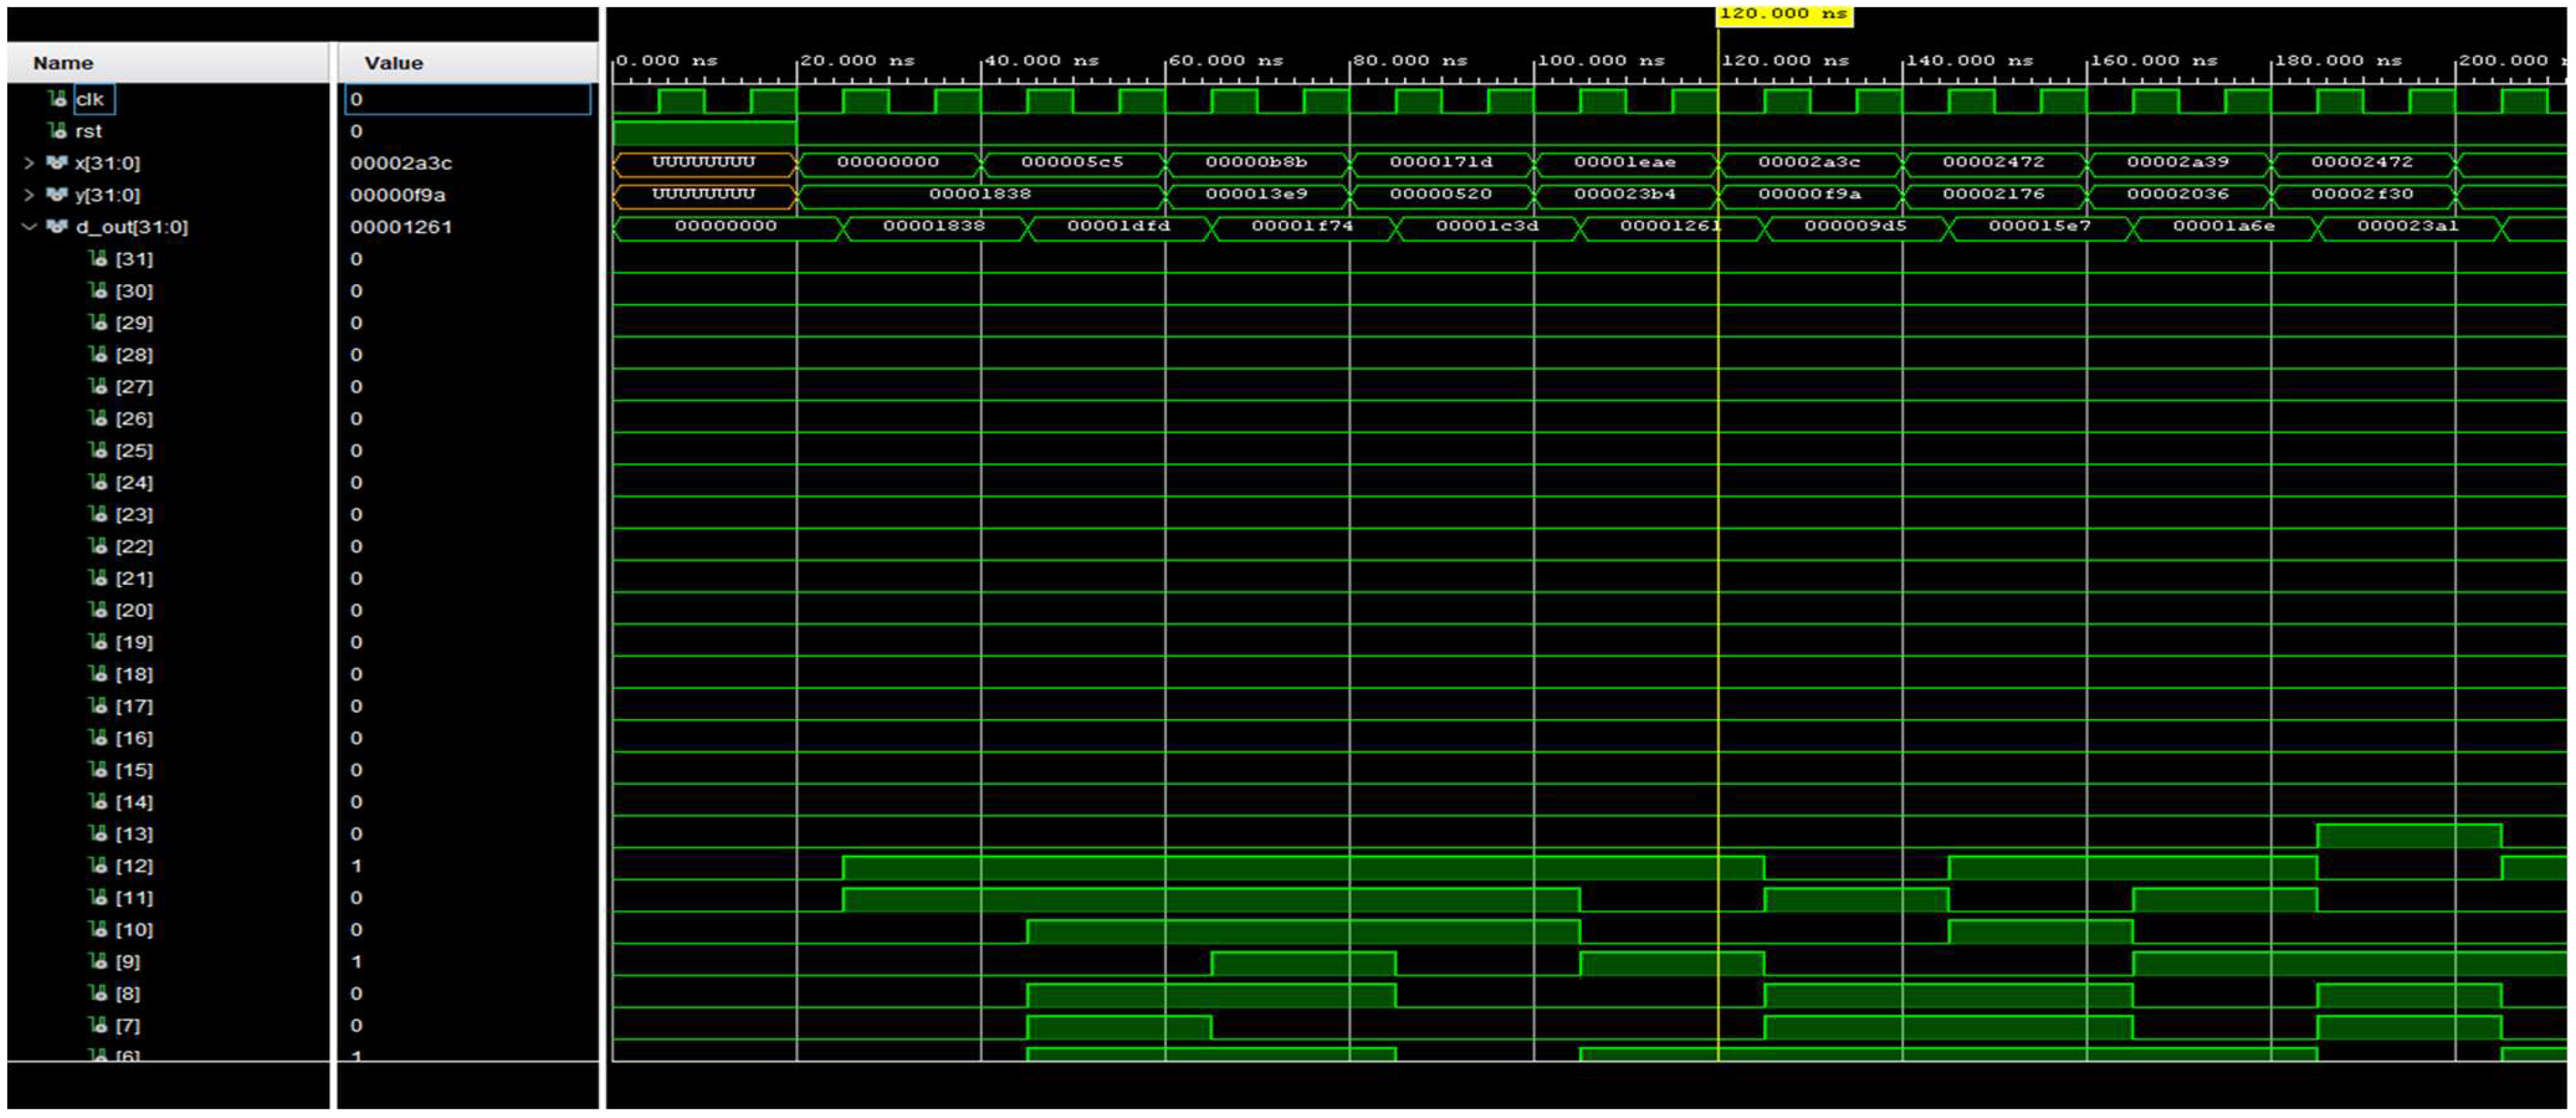This screenshot has width=2576, height=1118.
Task: Click the bit [12] signal icon
Action: tap(98, 866)
